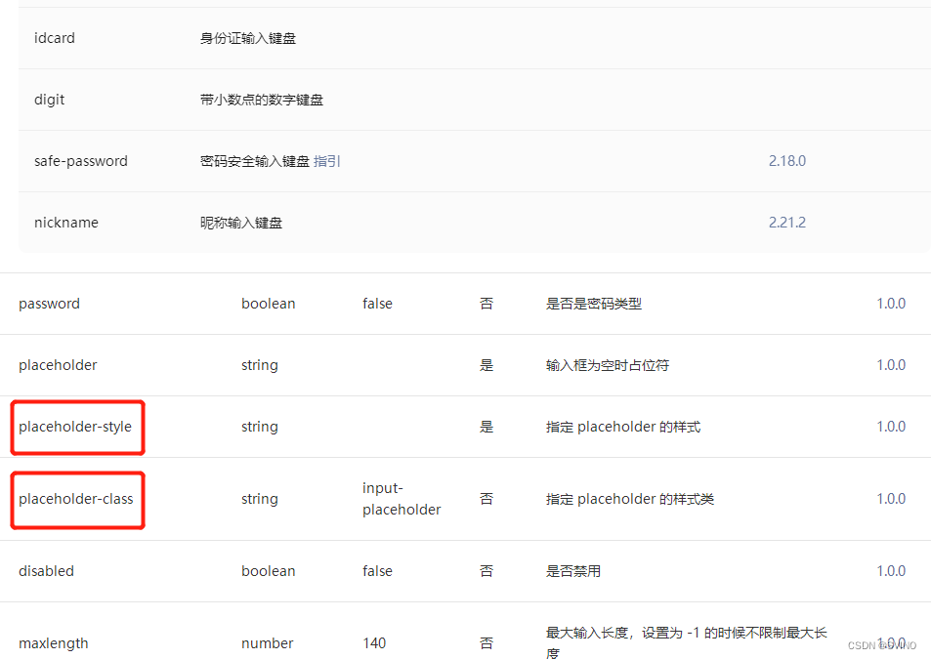Click the 指引 link beside safe-password
931x659 pixels.
click(326, 161)
